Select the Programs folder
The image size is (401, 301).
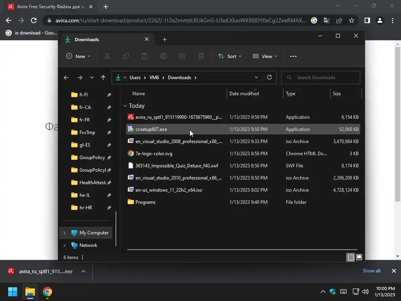pyautogui.click(x=243, y=202)
